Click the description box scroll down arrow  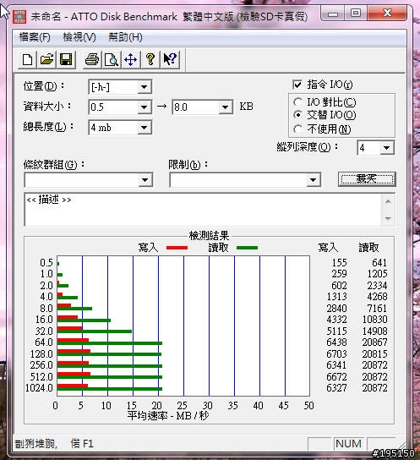tap(388, 218)
